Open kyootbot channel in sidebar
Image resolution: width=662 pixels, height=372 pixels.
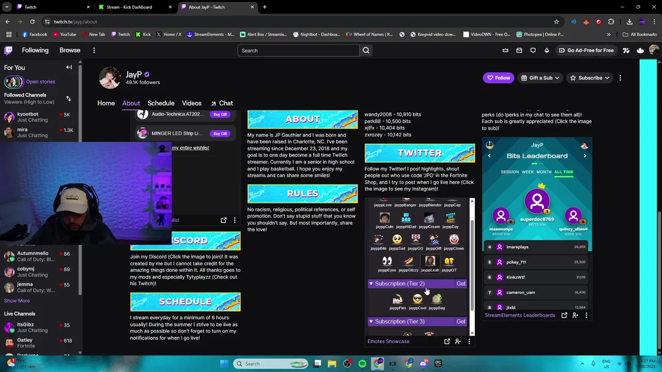click(39, 117)
